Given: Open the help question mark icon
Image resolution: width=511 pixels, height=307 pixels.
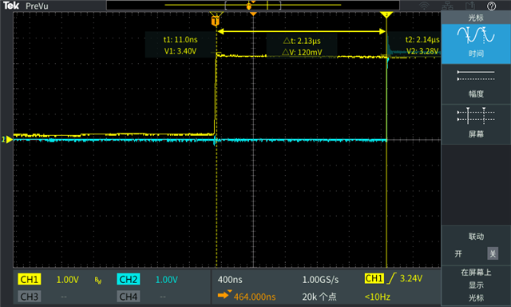Looking at the screenshot, I should pos(491,6).
